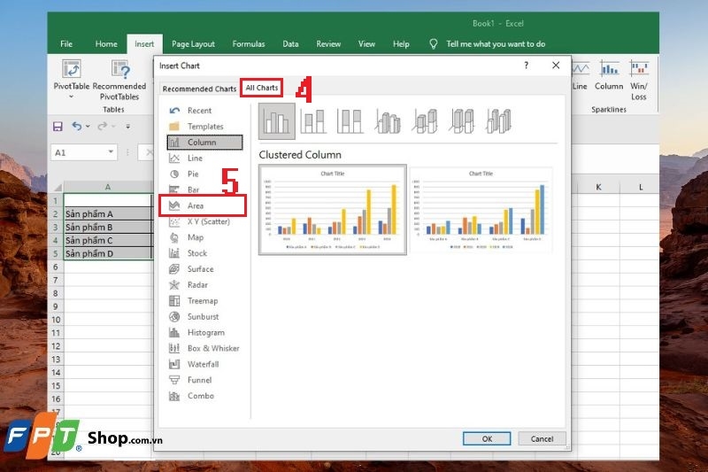Viewport: 708px width, 472px height.
Task: Choose the Box & Whisker chart category
Action: click(x=204, y=348)
